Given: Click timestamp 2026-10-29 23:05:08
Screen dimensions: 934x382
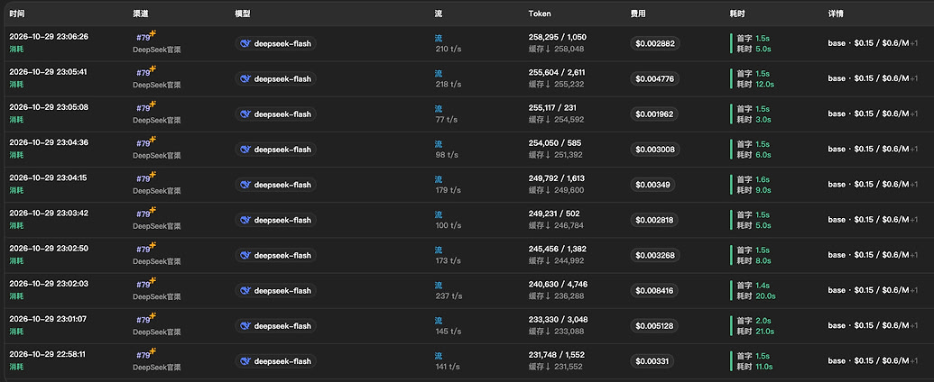Looking at the screenshot, I should [x=49, y=107].
